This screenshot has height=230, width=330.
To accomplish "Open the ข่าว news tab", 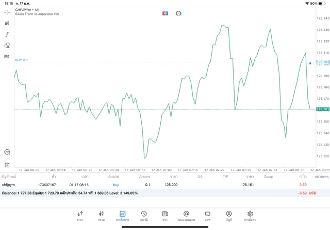I will pos(165,216).
